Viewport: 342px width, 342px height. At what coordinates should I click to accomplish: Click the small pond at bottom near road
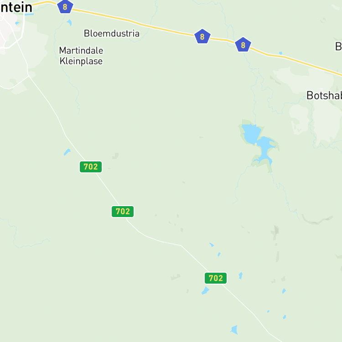[234, 330]
